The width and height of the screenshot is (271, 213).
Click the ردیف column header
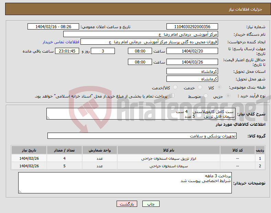(260, 150)
